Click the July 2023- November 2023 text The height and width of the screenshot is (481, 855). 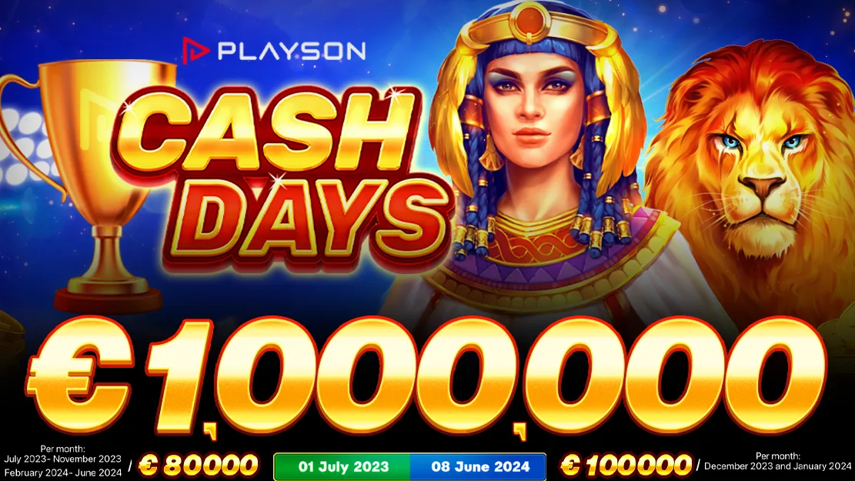click(62, 459)
